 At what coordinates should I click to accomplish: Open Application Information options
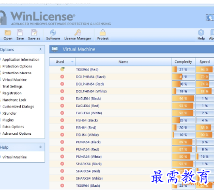(21, 60)
